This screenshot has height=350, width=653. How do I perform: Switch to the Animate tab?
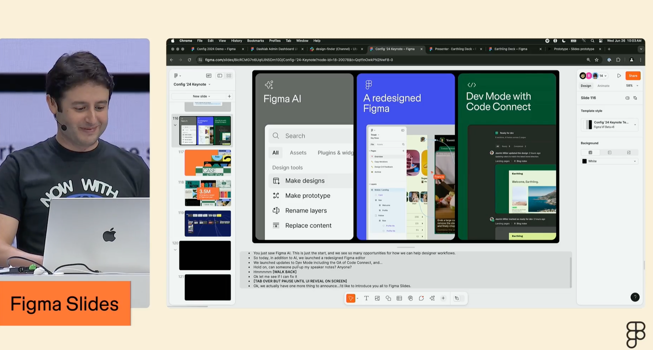(x=603, y=86)
